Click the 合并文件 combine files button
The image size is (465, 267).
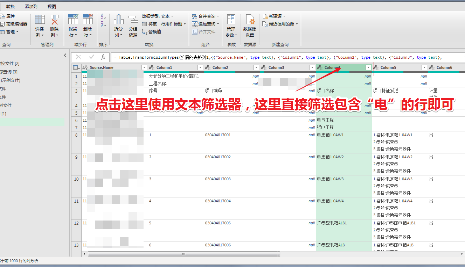204,32
